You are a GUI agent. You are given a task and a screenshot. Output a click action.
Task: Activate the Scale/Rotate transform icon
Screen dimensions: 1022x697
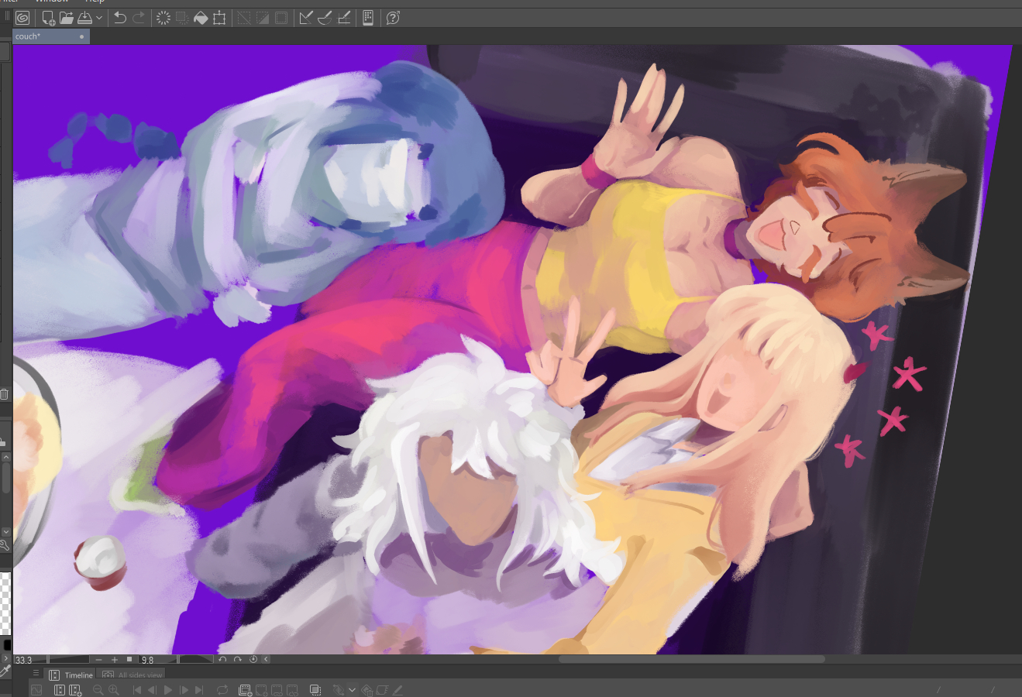click(219, 18)
